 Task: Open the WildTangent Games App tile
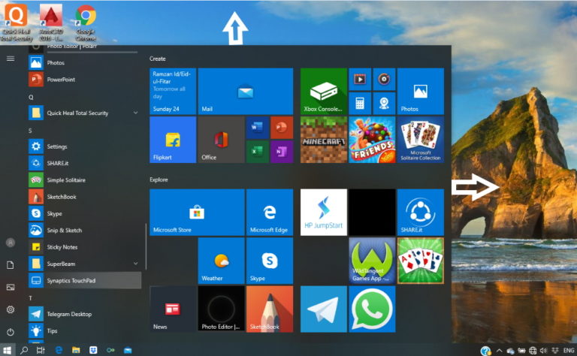pos(372,261)
